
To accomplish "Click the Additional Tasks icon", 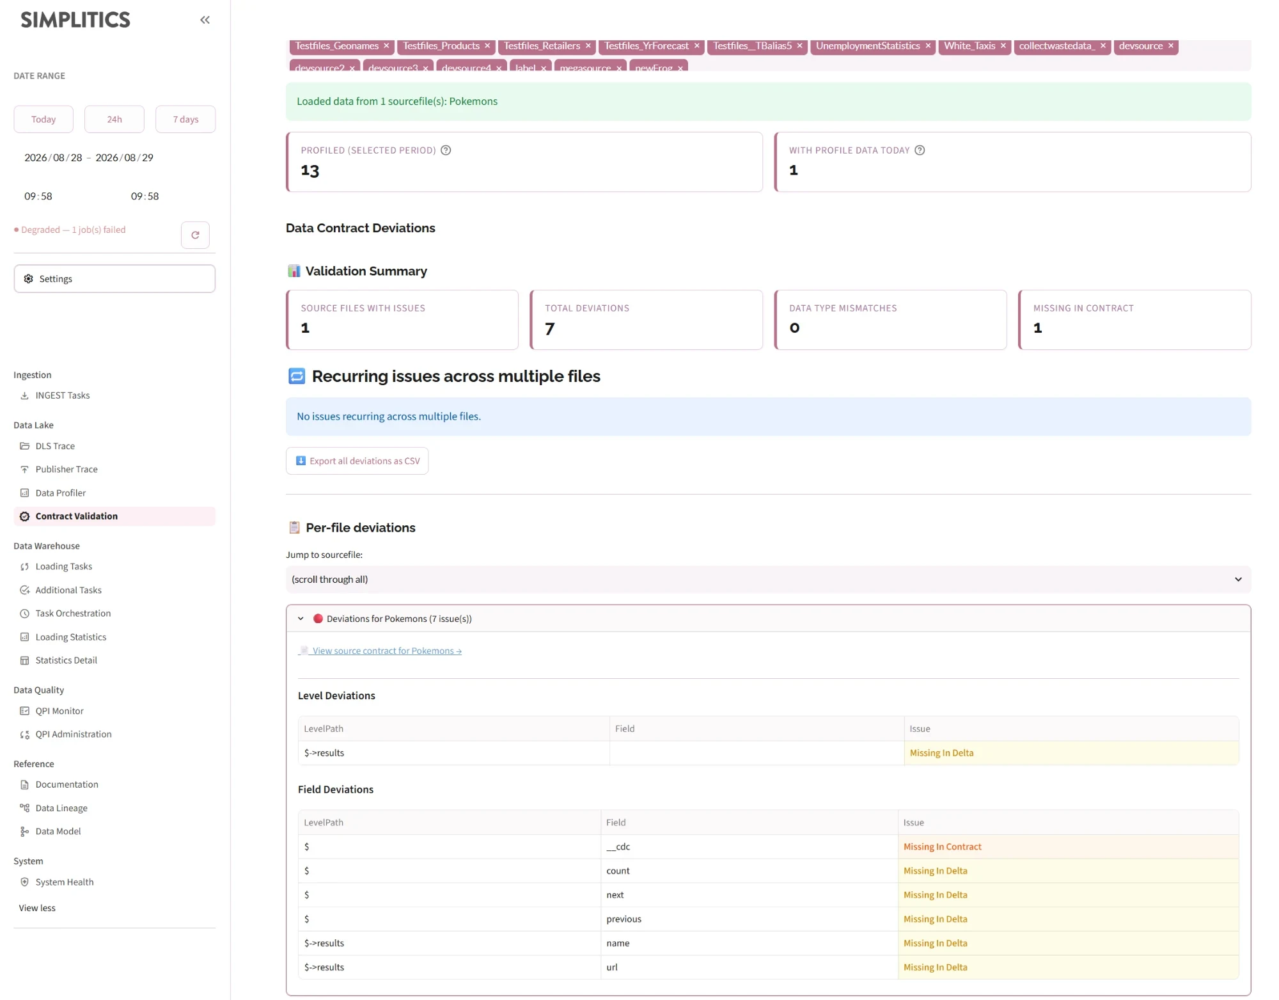I will point(25,590).
